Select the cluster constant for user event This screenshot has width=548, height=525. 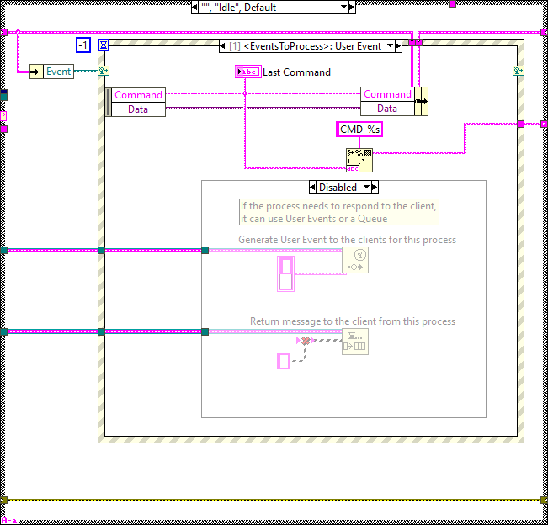click(285, 273)
